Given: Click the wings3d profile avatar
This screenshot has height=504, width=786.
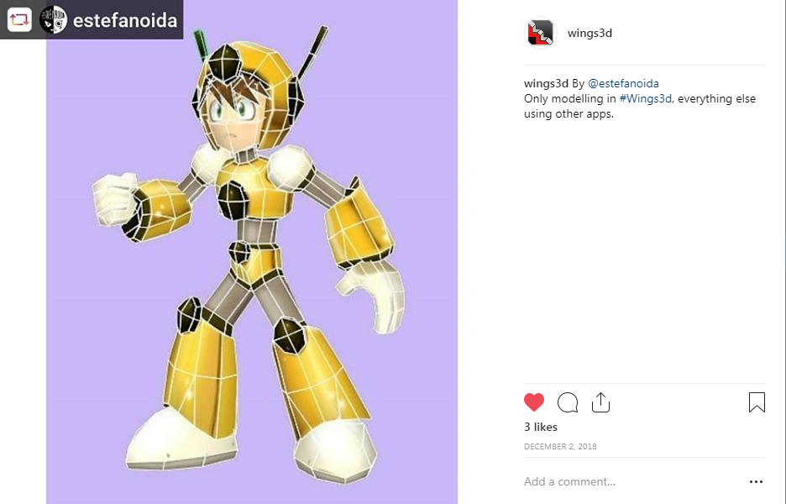Looking at the screenshot, I should tap(541, 33).
